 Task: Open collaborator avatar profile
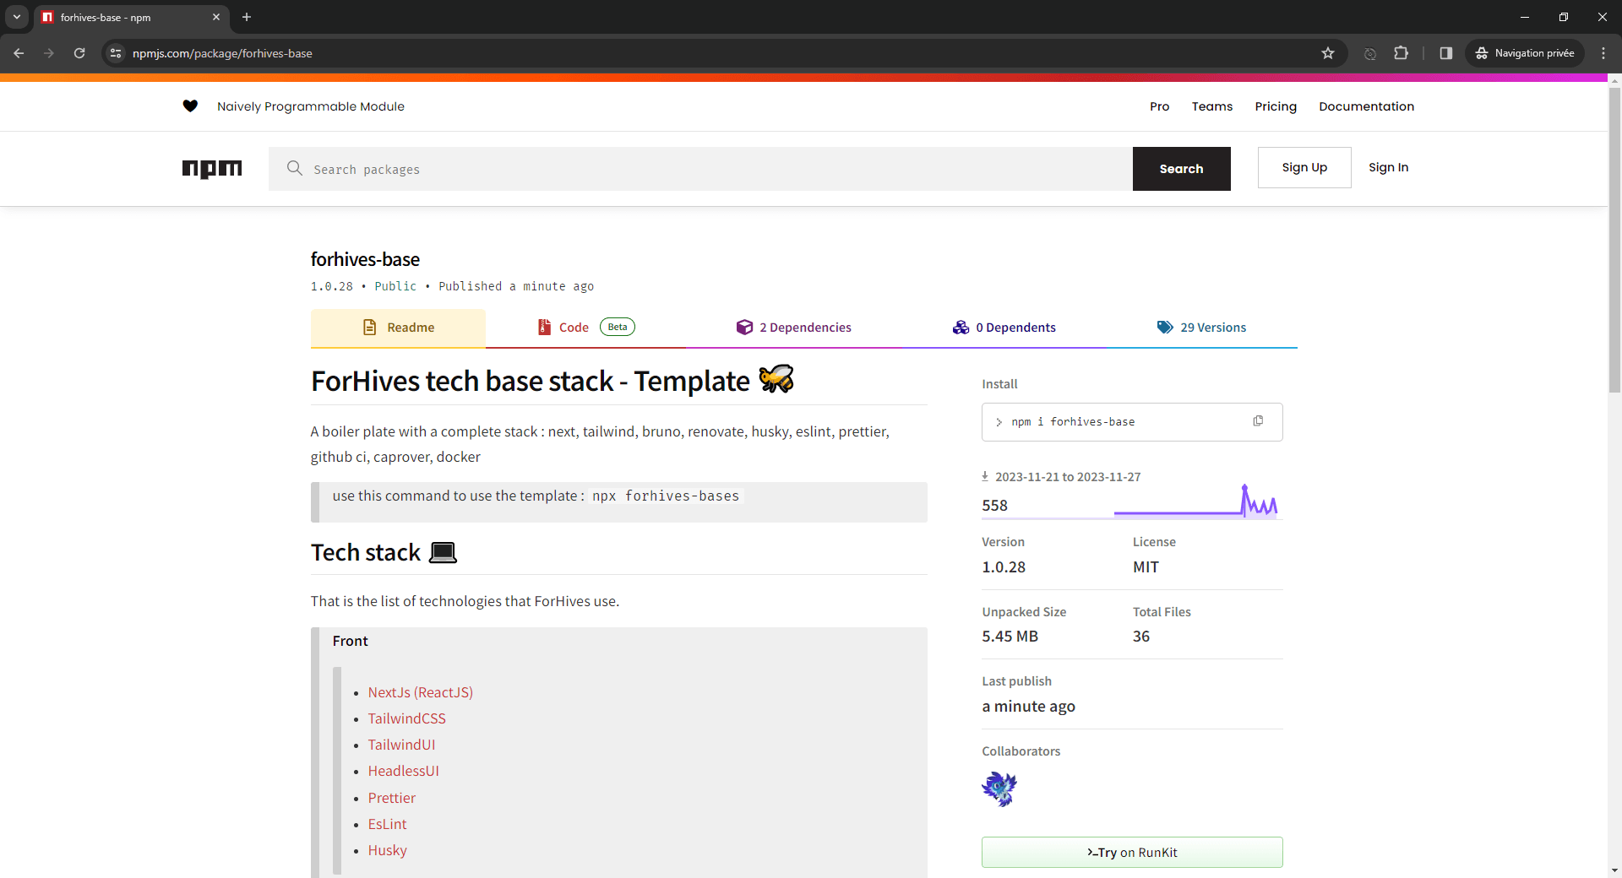pyautogui.click(x=999, y=789)
